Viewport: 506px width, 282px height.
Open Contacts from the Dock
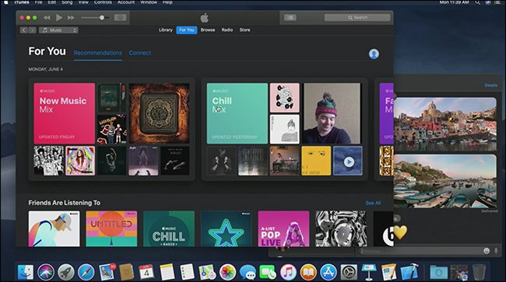(126, 272)
